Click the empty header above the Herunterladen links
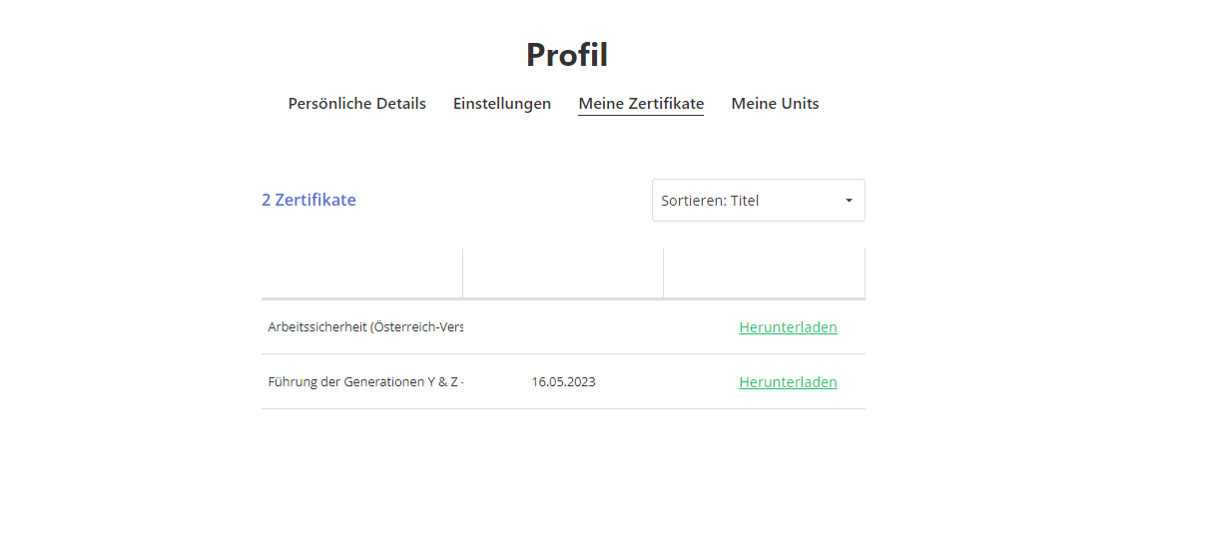Screen dimensions: 1217x555 pos(764,274)
